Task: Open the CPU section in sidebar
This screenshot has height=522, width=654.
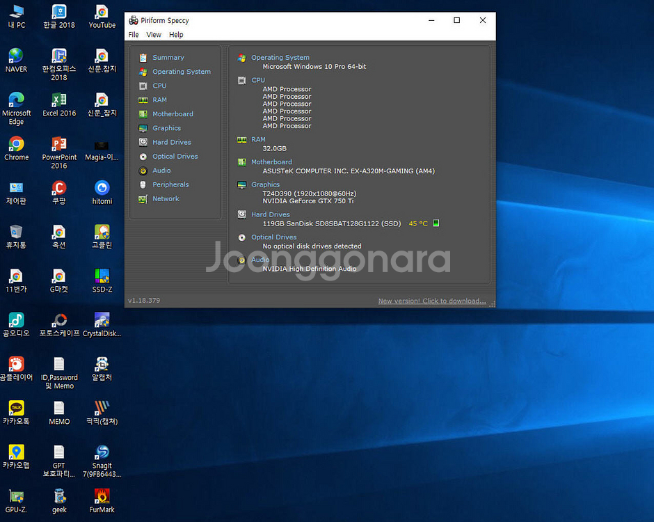Action: 159,86
